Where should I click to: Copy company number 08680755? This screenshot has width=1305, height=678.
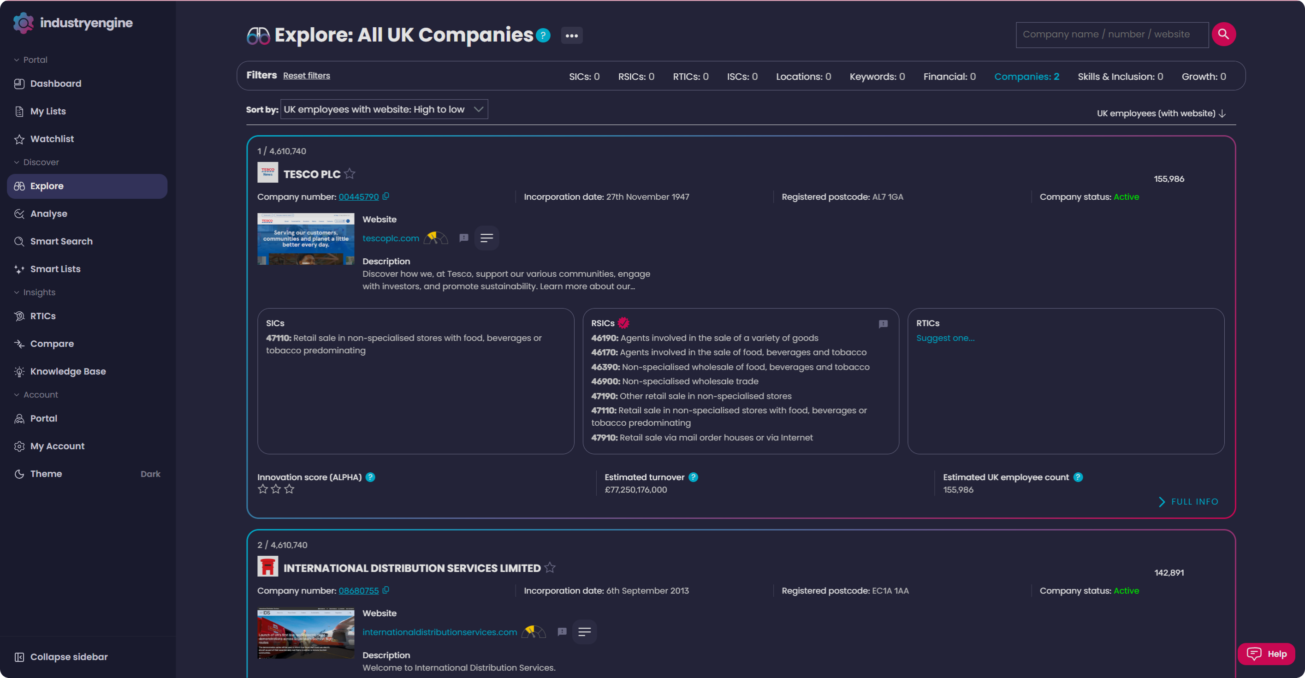click(x=386, y=590)
